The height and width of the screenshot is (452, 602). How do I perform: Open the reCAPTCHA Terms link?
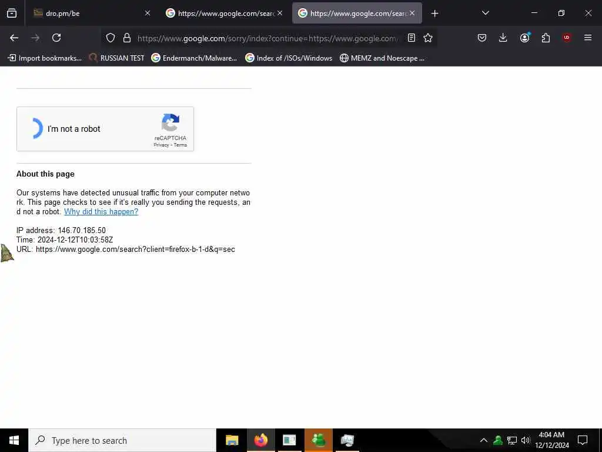click(180, 145)
